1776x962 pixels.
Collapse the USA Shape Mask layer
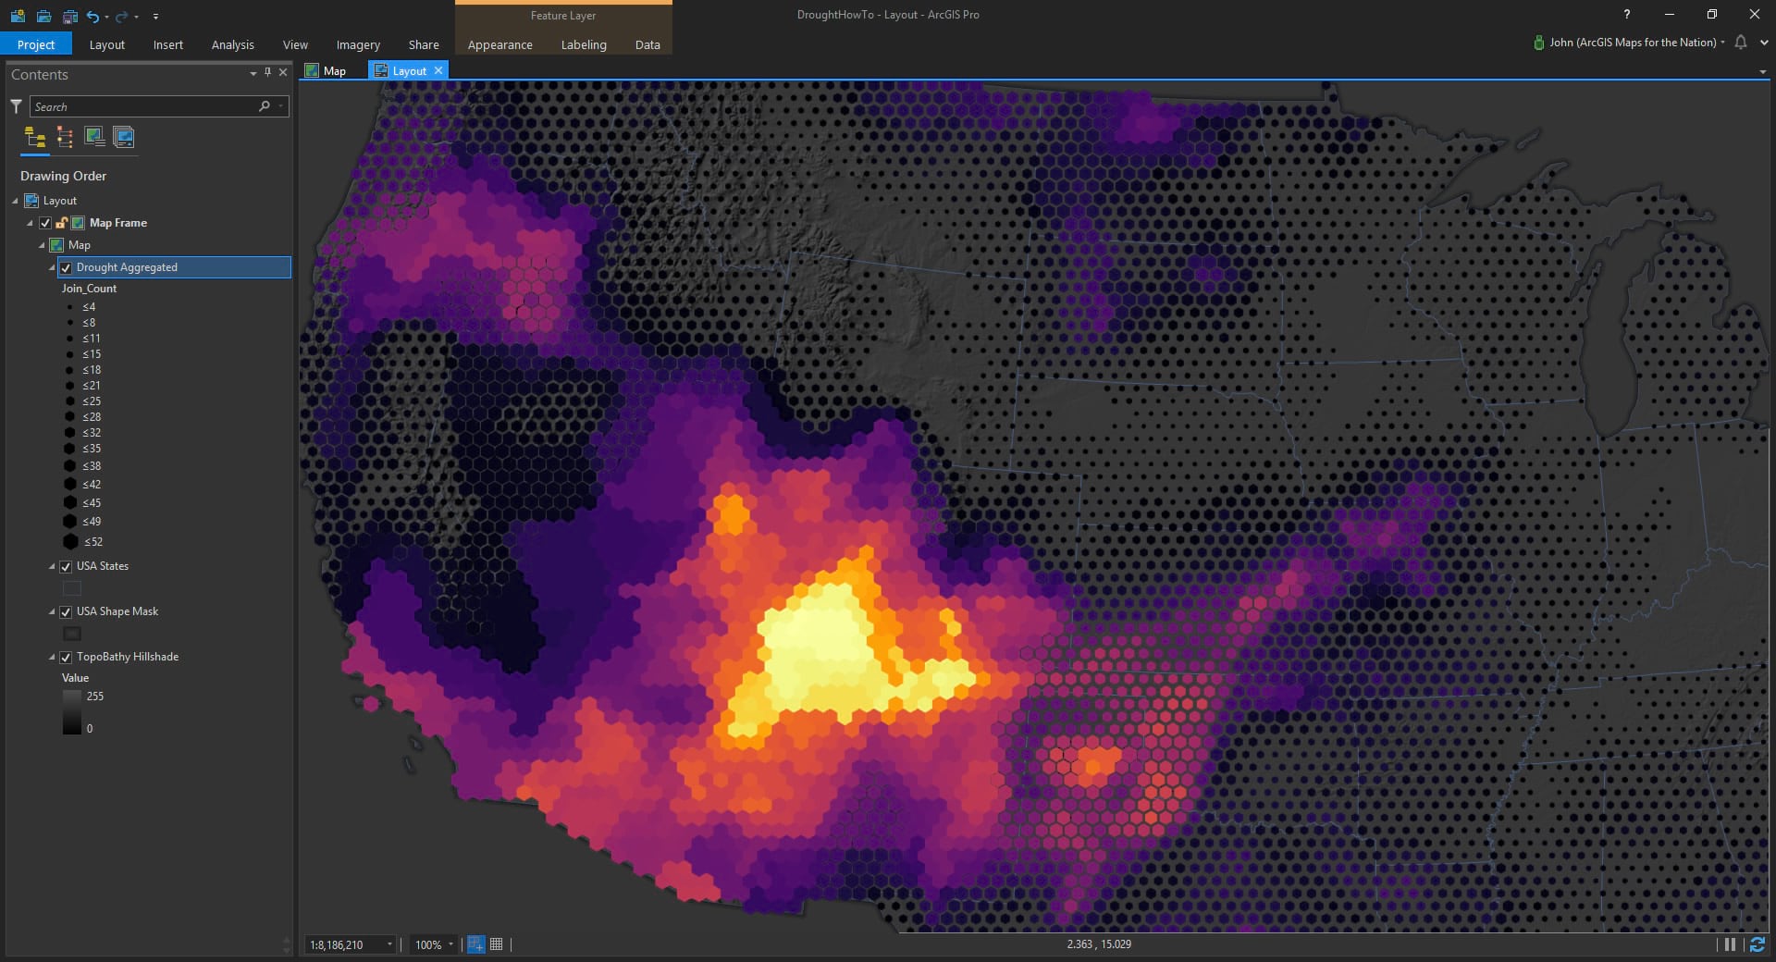(52, 611)
